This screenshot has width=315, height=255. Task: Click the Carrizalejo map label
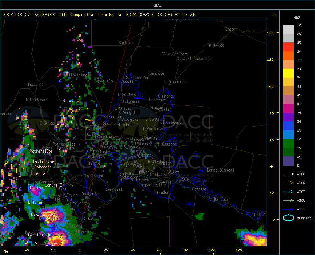[40, 235]
